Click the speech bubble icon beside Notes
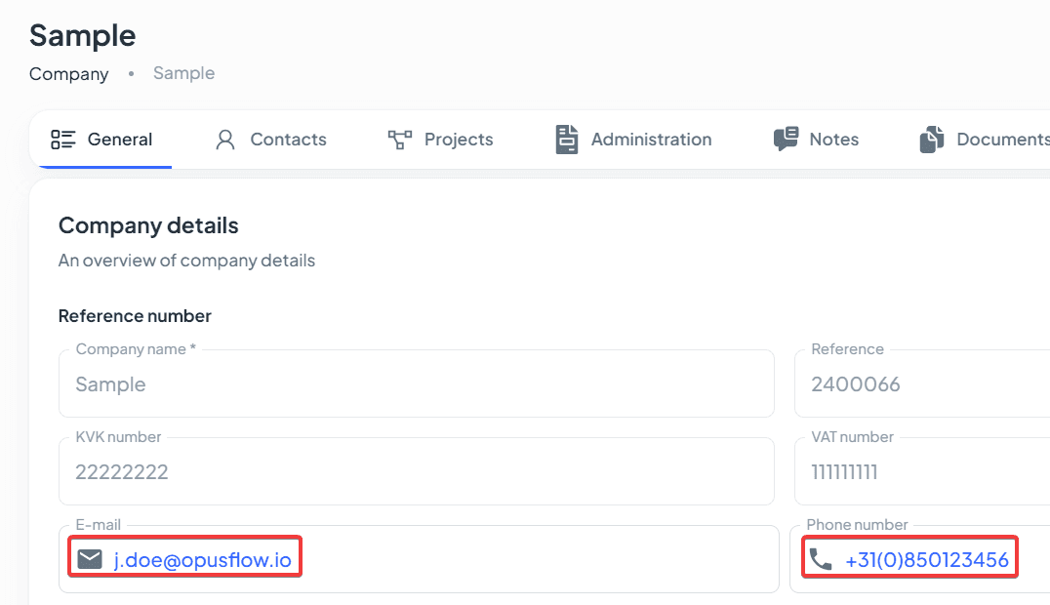Screen dimensions: 1050x605 click(x=786, y=140)
